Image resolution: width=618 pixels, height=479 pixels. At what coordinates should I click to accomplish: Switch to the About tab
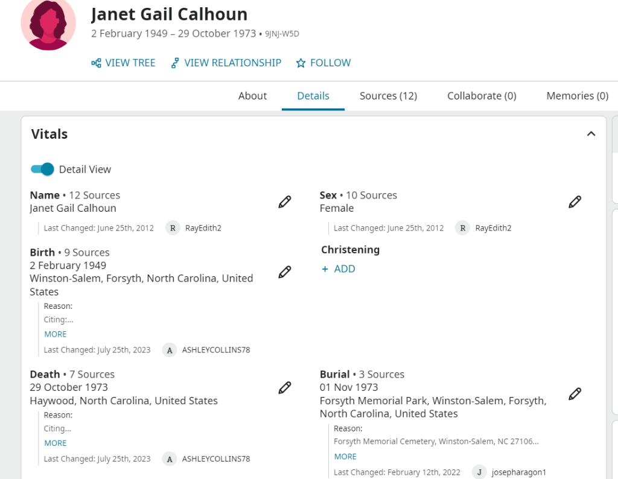pyautogui.click(x=252, y=96)
